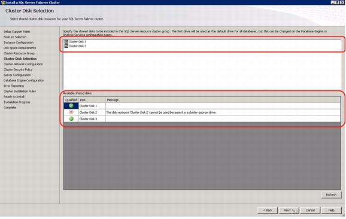Open Help for this page

point(331,210)
